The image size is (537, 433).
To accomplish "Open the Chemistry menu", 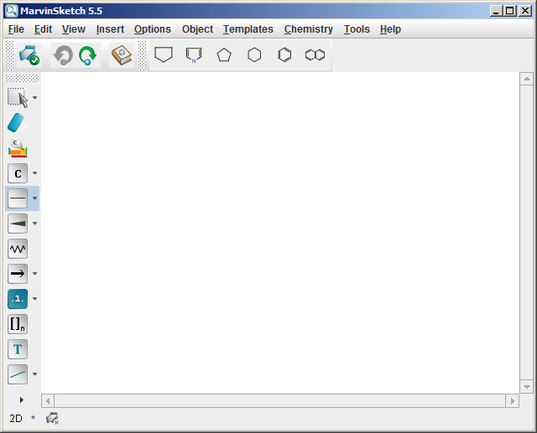I will tap(308, 29).
